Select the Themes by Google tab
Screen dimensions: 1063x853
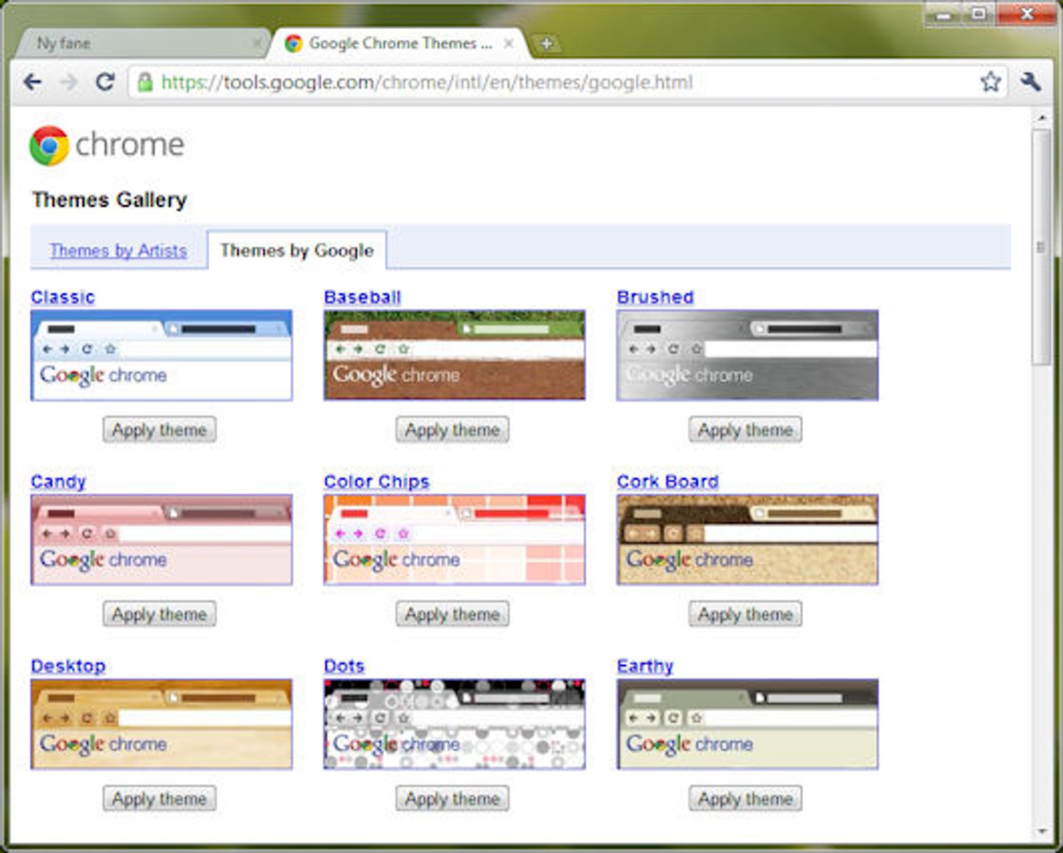tap(297, 250)
